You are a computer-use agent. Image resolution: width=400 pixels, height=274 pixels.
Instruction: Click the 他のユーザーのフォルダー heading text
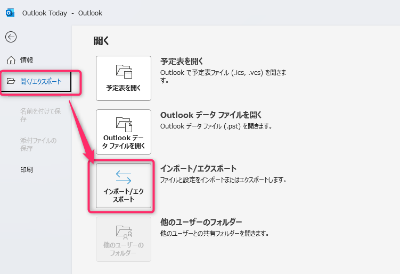pos(201,222)
